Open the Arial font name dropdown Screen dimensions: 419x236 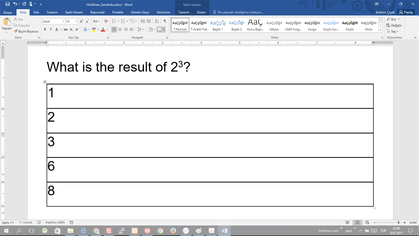(x=63, y=21)
